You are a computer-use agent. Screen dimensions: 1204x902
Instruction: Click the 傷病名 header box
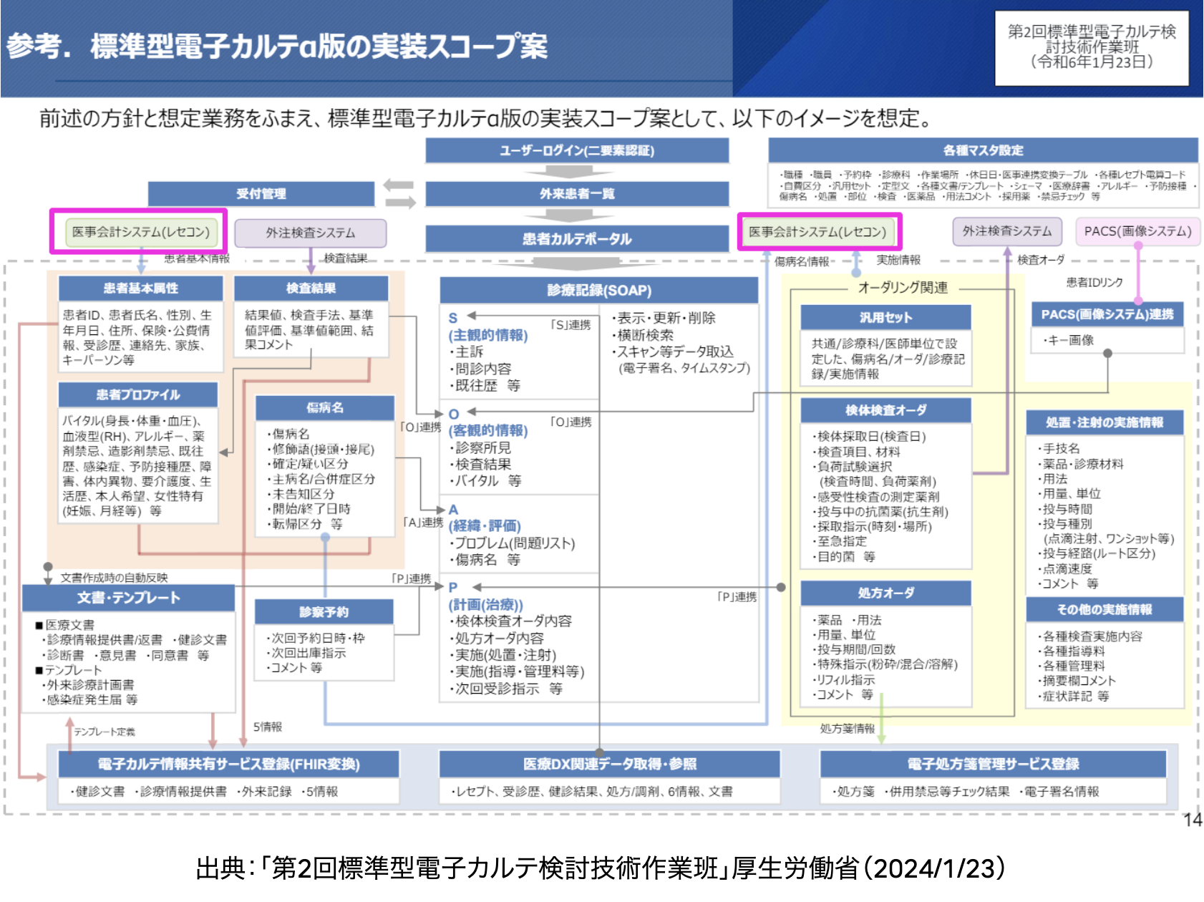click(x=325, y=408)
